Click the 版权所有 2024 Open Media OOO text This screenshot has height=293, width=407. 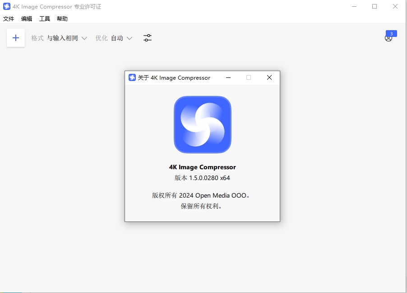point(201,195)
